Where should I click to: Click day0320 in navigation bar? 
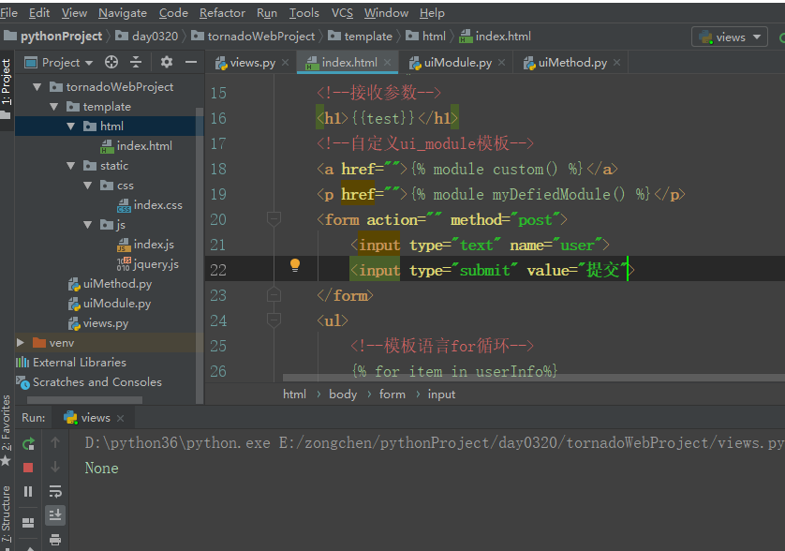(147, 36)
